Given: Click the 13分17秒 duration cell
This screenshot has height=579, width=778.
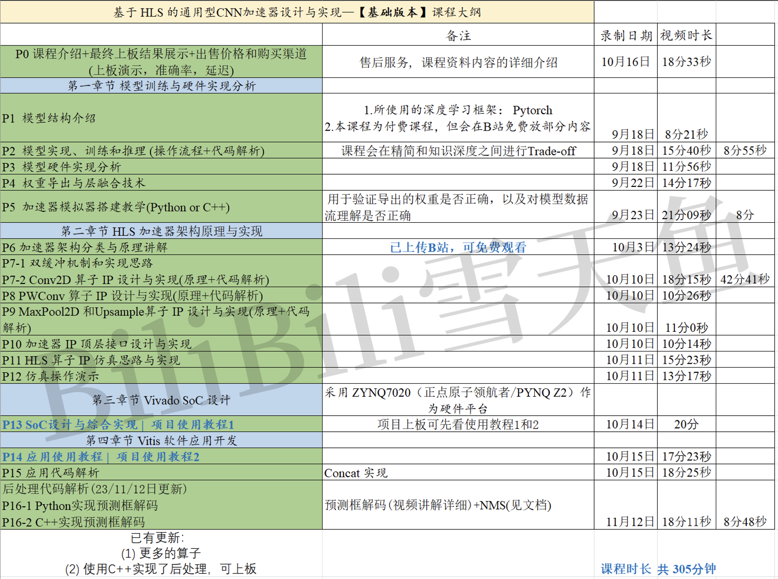Looking at the screenshot, I should pos(687,376).
